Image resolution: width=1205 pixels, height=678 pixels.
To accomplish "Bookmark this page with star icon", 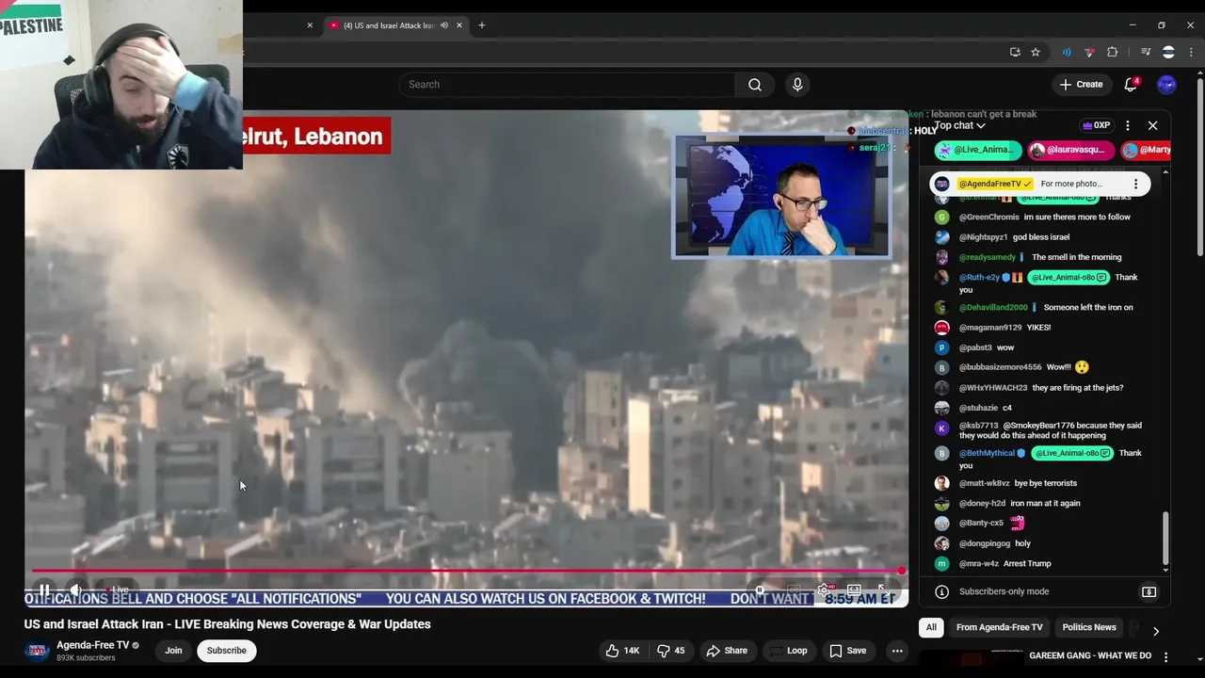I will [1036, 52].
